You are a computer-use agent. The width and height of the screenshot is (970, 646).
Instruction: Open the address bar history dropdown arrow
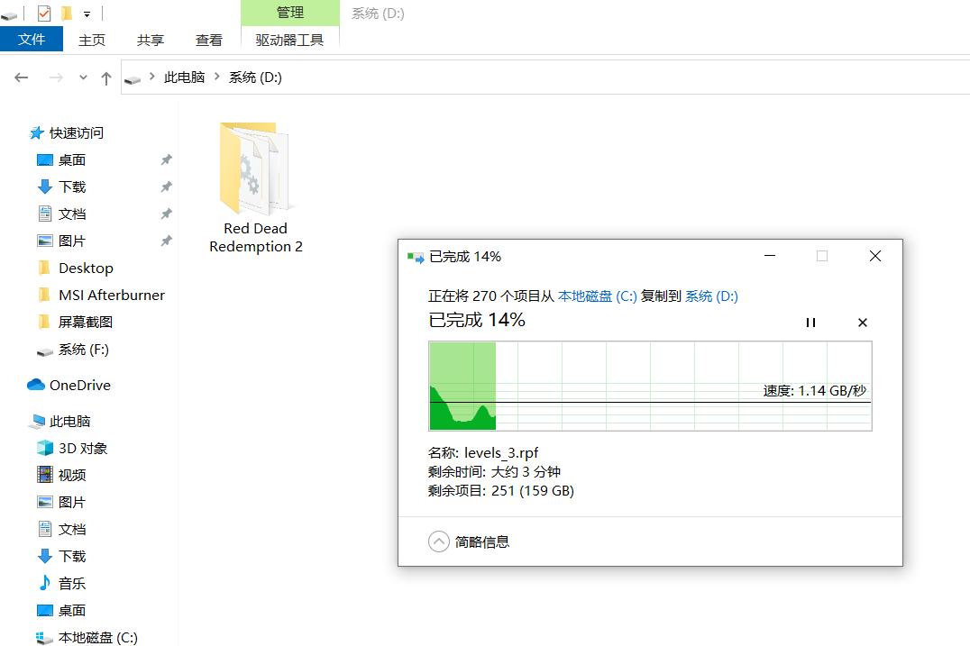tap(83, 77)
